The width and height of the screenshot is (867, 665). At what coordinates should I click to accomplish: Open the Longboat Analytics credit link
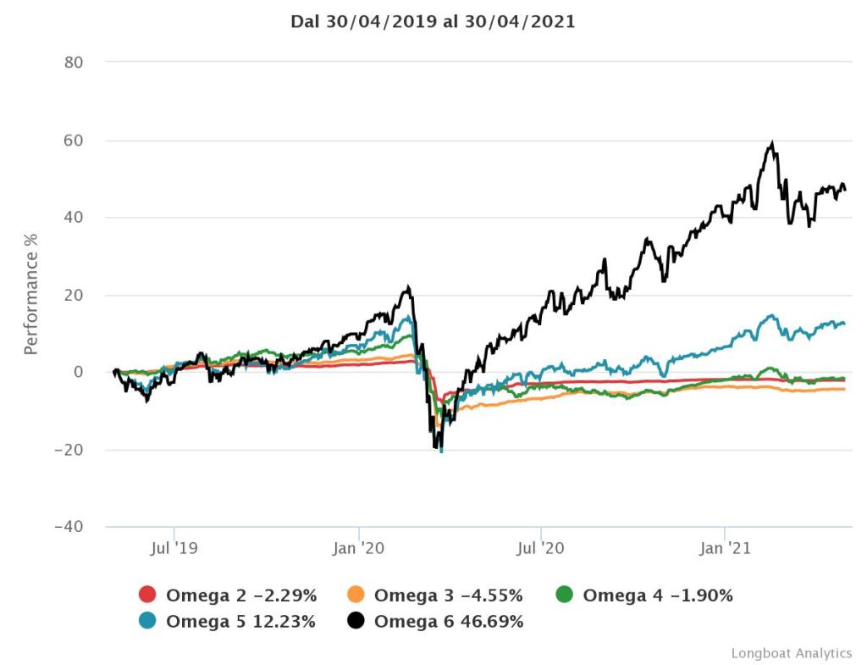792,653
